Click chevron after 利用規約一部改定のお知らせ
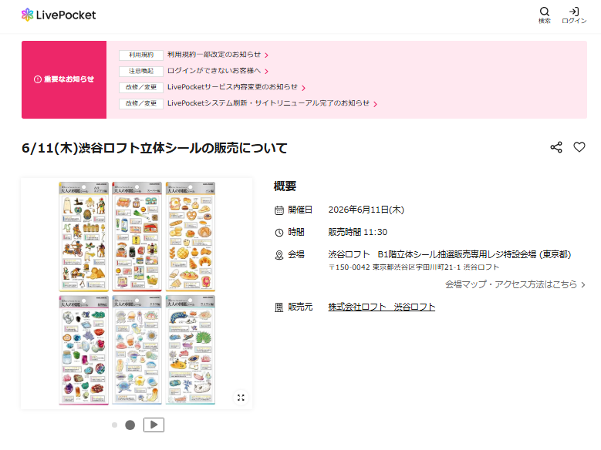This screenshot has width=601, height=450. pyautogui.click(x=266, y=55)
